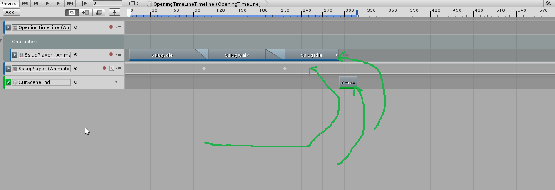Image resolution: width=555 pixels, height=190 pixels.
Task: Uncheck the CutSceneEnd activation track checkbox
Action: point(8,82)
